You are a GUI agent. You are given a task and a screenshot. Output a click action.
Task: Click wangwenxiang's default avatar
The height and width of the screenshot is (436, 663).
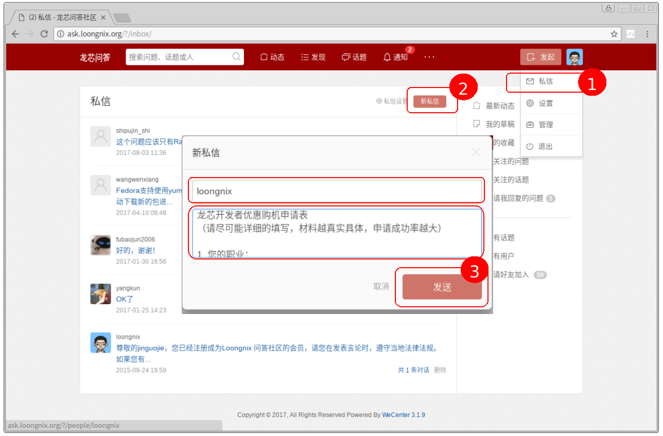tap(100, 185)
